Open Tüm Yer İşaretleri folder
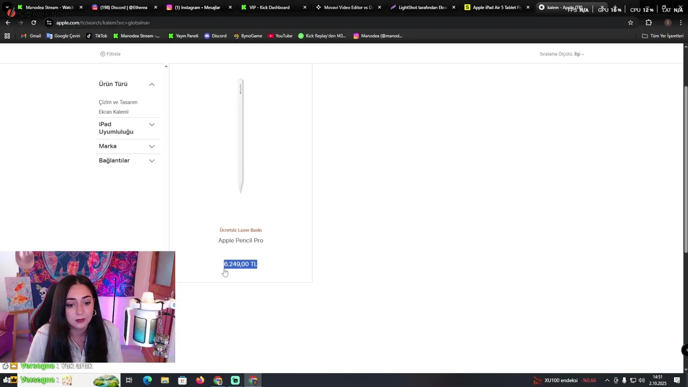Viewport: 688px width, 387px height. tap(662, 36)
